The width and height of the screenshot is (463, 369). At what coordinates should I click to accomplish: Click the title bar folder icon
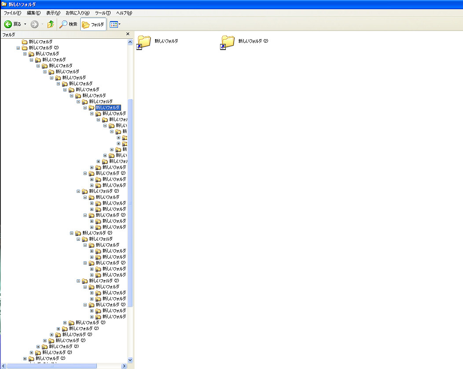(4, 4)
